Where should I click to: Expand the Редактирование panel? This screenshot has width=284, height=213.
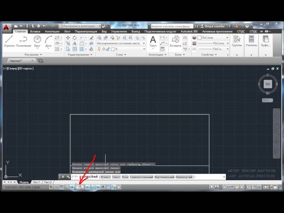point(80,55)
